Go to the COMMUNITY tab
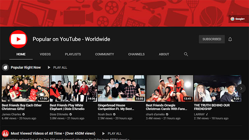The width and height of the screenshot is (249, 140). [105, 54]
